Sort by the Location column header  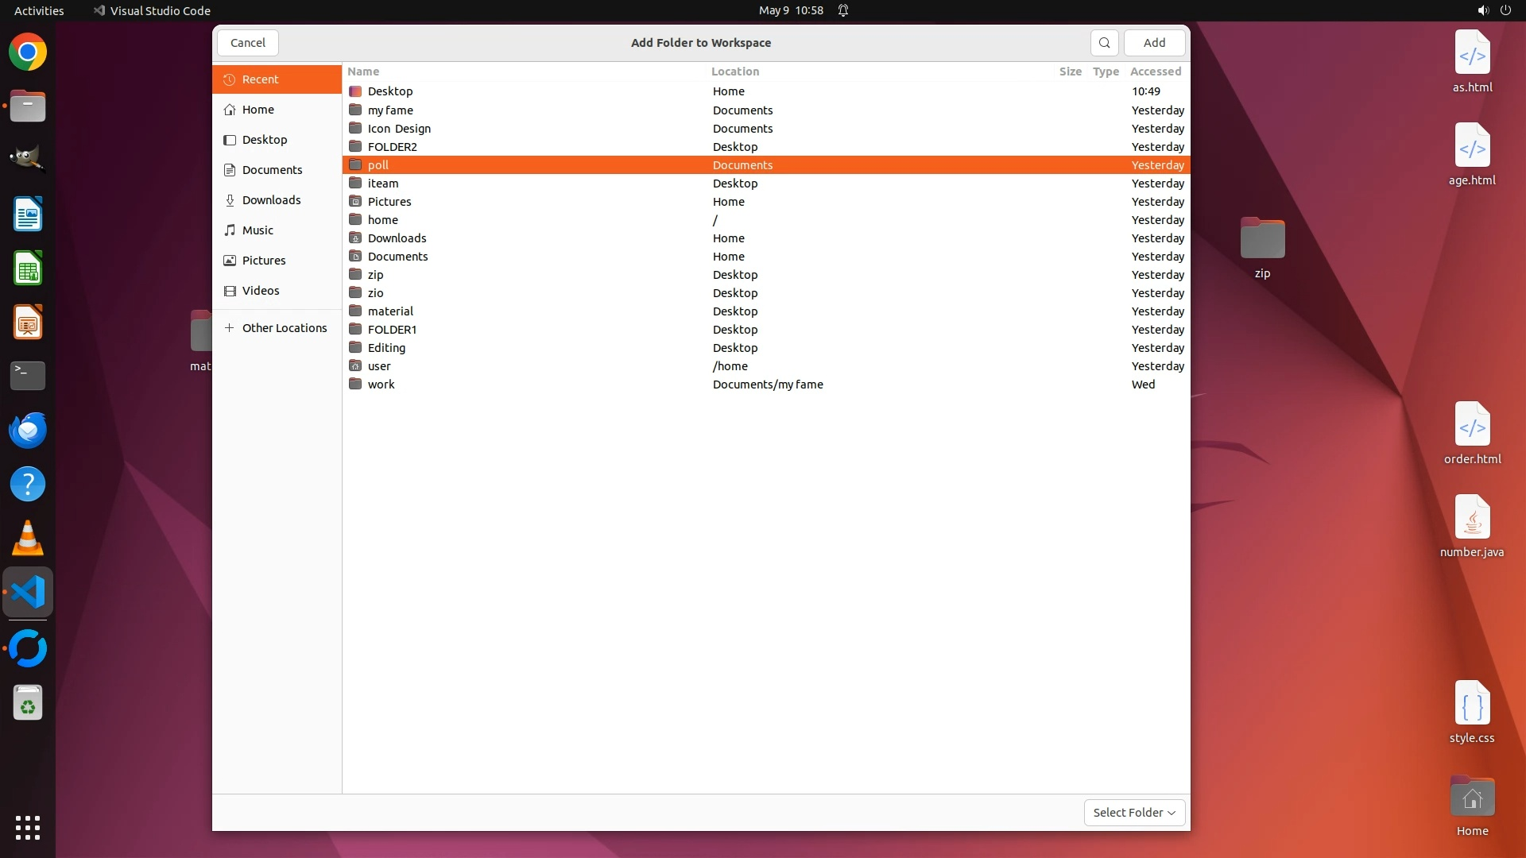click(735, 71)
